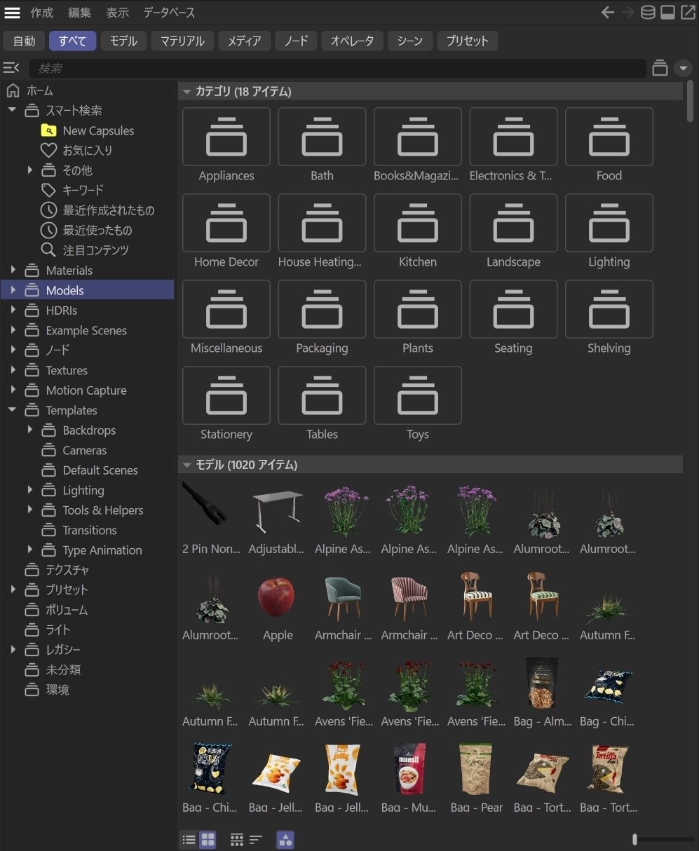
Task: Expand the Models tree node
Action: click(13, 290)
